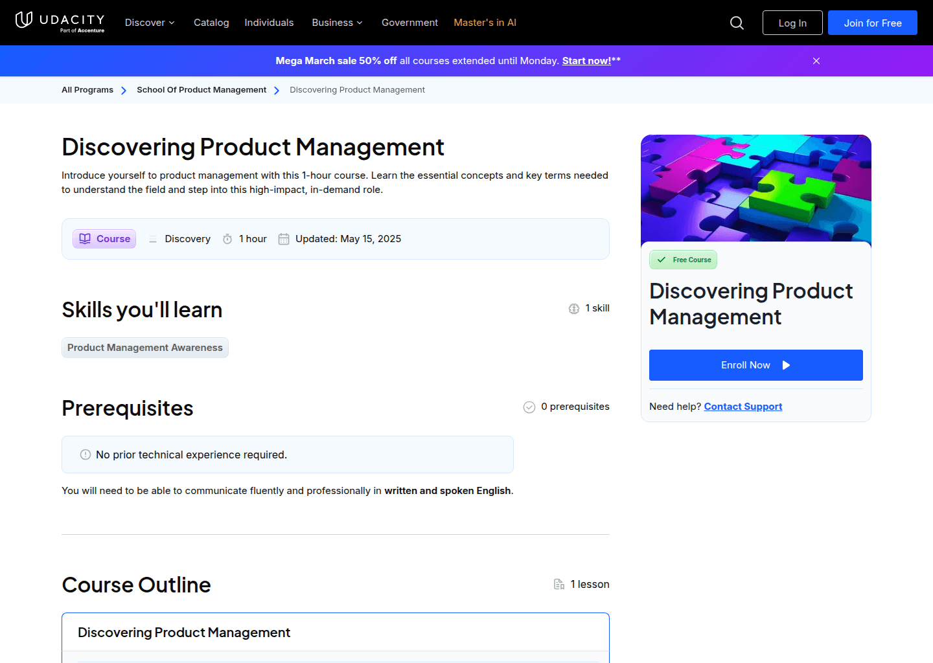Open the Contact Support link

pos(743,406)
